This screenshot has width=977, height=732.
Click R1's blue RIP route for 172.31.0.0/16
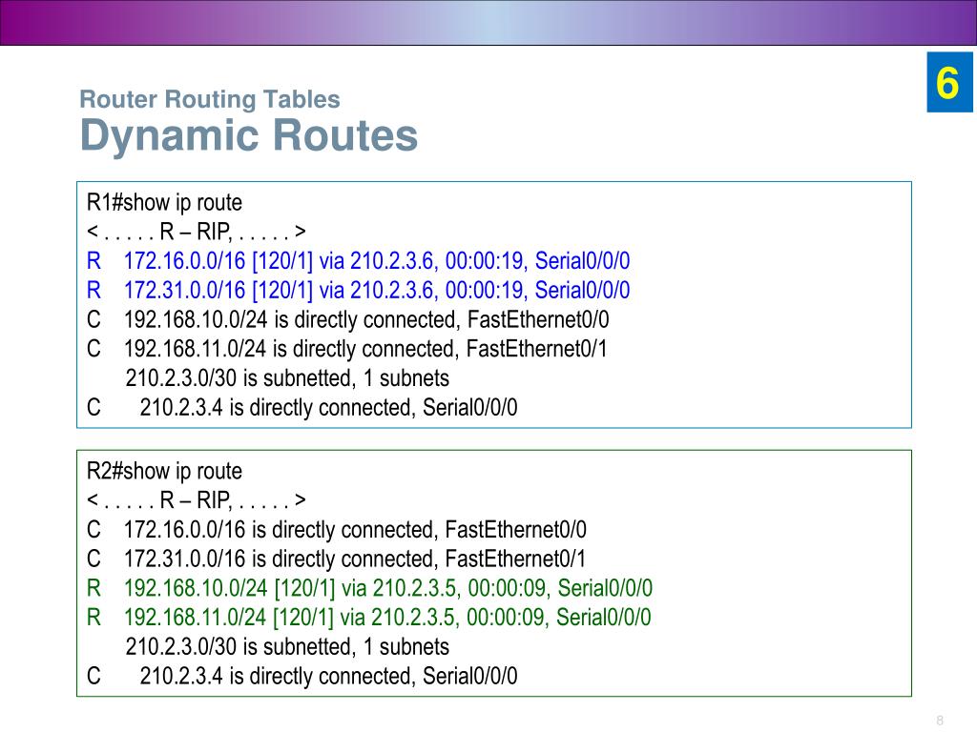[359, 290]
